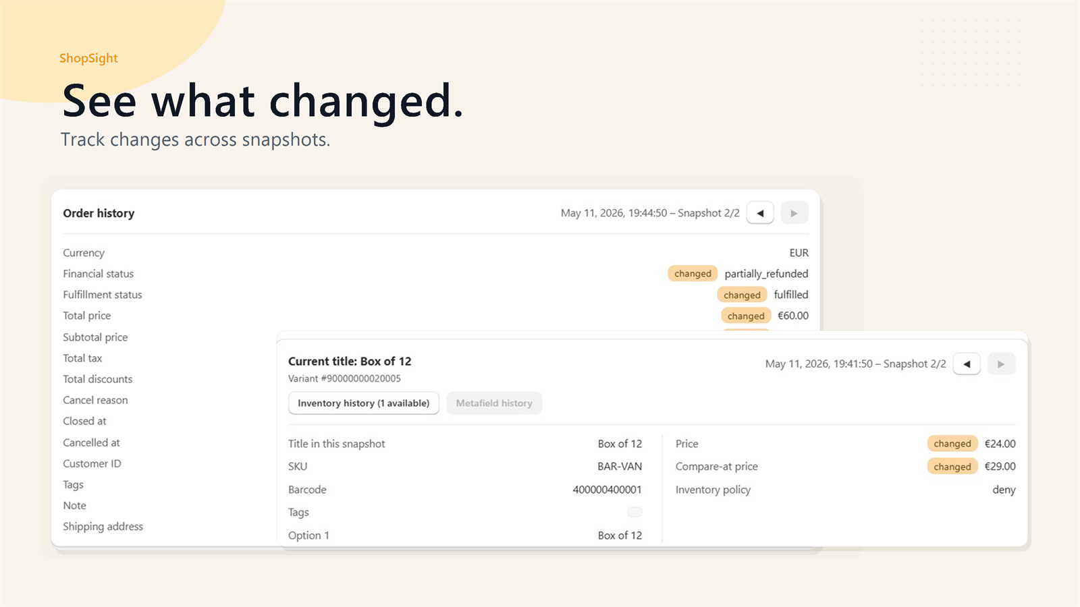Go to previous order history snapshot
The width and height of the screenshot is (1080, 607).
click(760, 213)
